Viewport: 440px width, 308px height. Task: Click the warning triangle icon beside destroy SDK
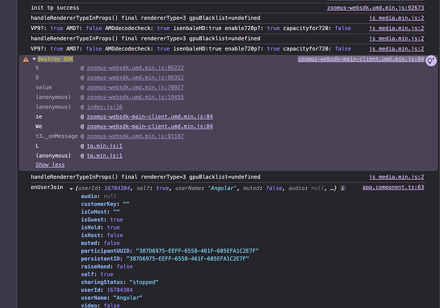[26, 59]
